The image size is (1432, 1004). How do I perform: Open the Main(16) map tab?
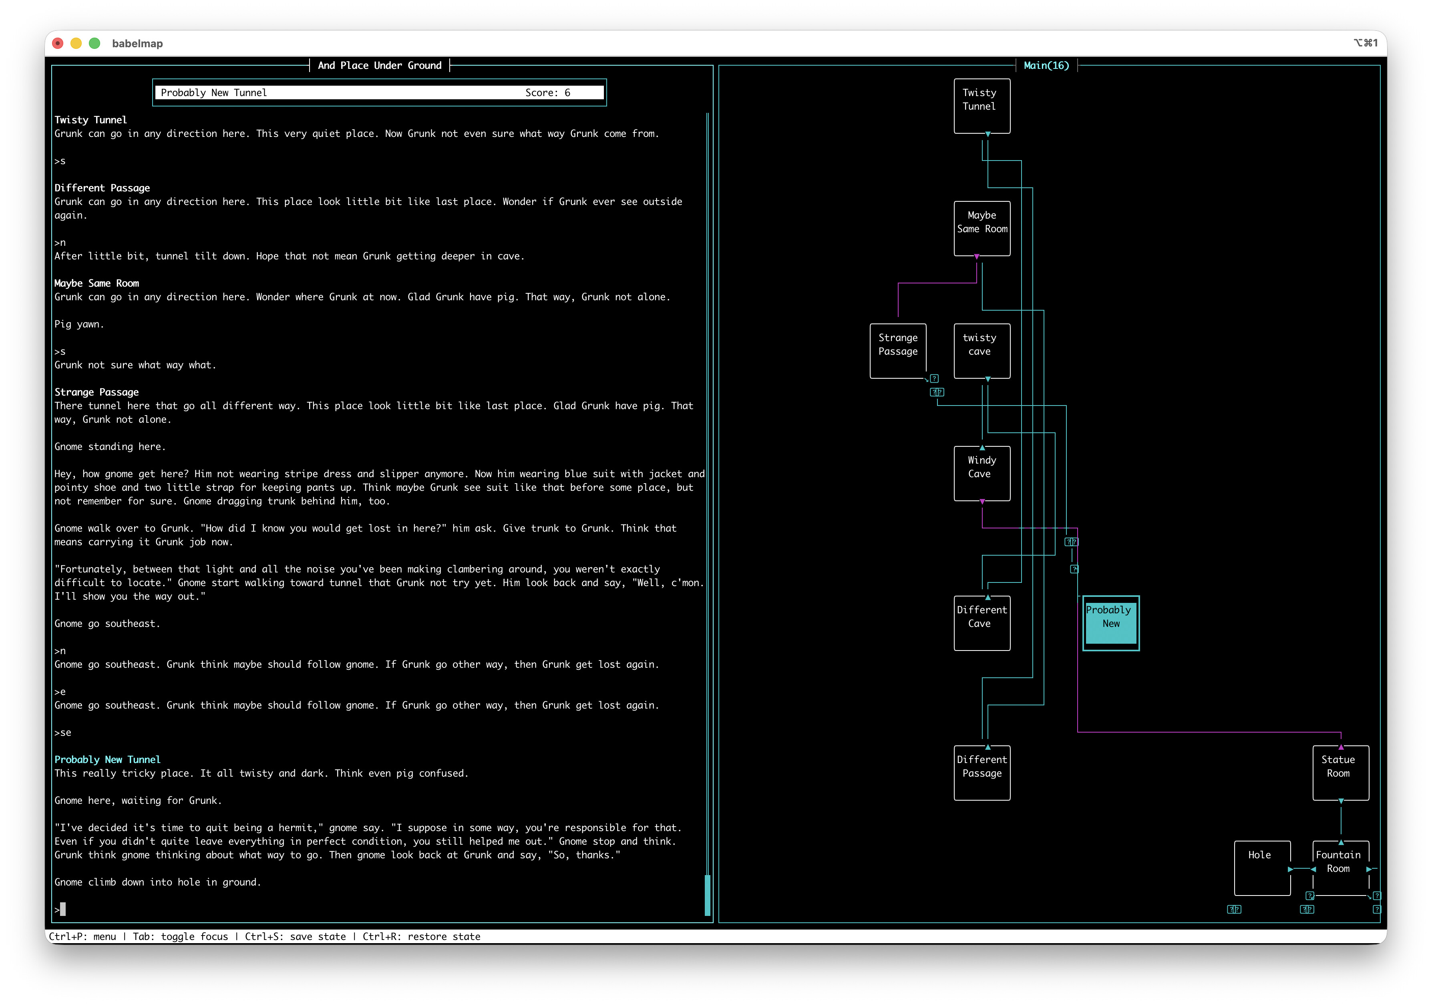pyautogui.click(x=1046, y=66)
